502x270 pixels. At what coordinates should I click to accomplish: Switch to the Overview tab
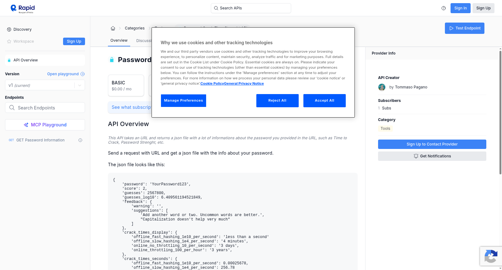(x=119, y=40)
